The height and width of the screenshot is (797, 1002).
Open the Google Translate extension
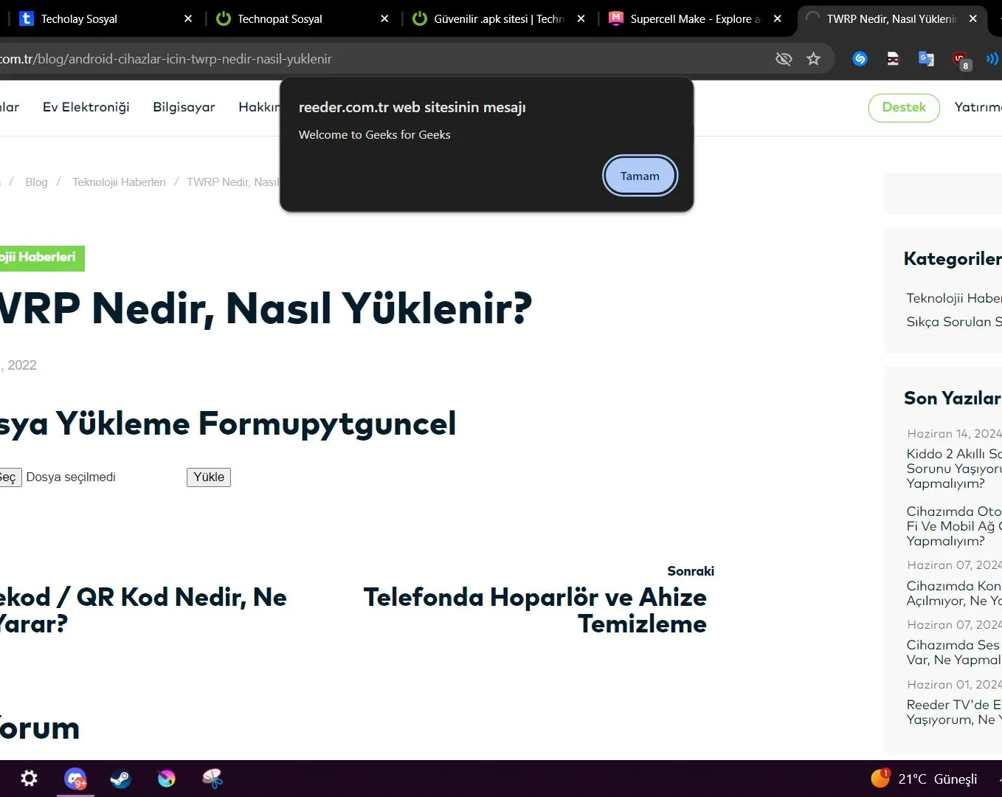pyautogui.click(x=926, y=59)
